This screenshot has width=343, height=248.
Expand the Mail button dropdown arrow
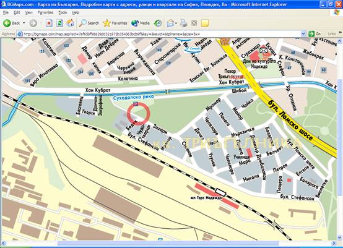click(176, 23)
